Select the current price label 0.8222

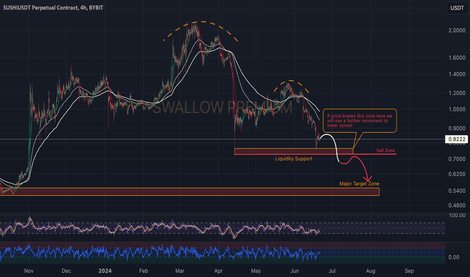click(457, 139)
